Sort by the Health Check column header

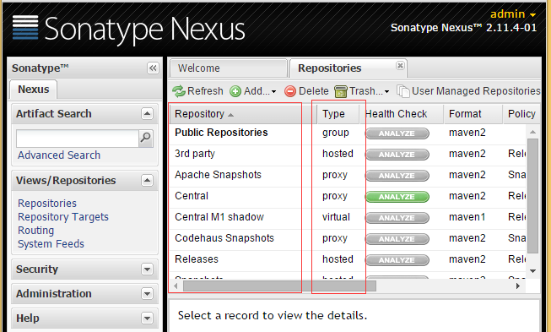[x=402, y=114]
